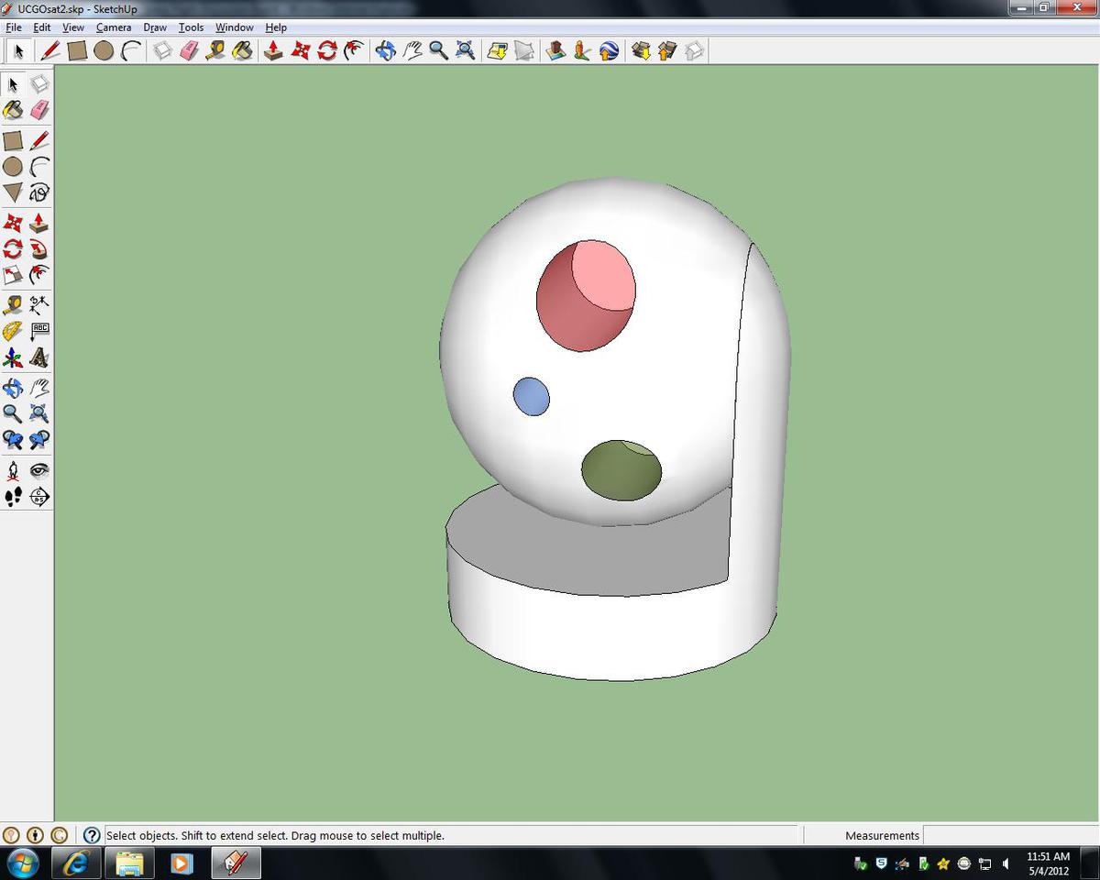Select the Axes tool
Image resolution: width=1100 pixels, height=880 pixels.
pyautogui.click(x=13, y=357)
